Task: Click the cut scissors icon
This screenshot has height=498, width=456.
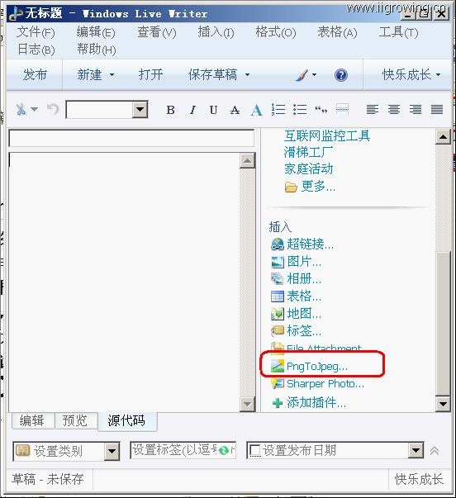Action: tap(21, 110)
